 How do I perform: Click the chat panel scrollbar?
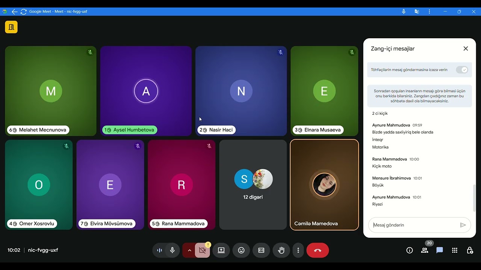474,198
